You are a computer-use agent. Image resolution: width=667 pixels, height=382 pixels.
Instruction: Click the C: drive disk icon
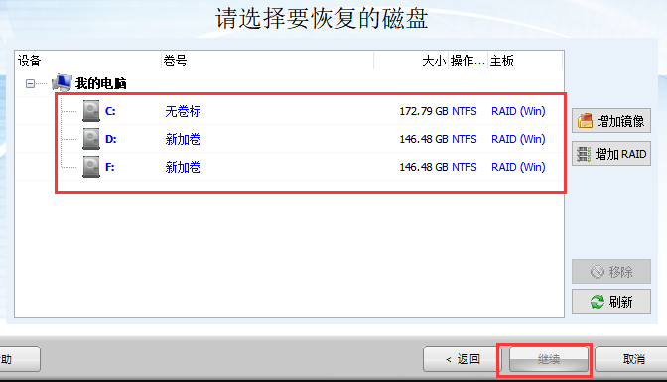click(91, 111)
